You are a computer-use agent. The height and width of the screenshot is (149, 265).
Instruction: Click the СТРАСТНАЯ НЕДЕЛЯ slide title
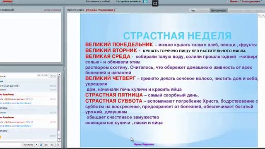tap(177, 36)
